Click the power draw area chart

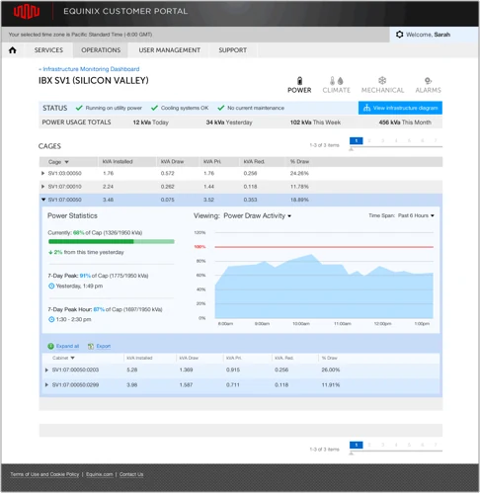(x=324, y=287)
